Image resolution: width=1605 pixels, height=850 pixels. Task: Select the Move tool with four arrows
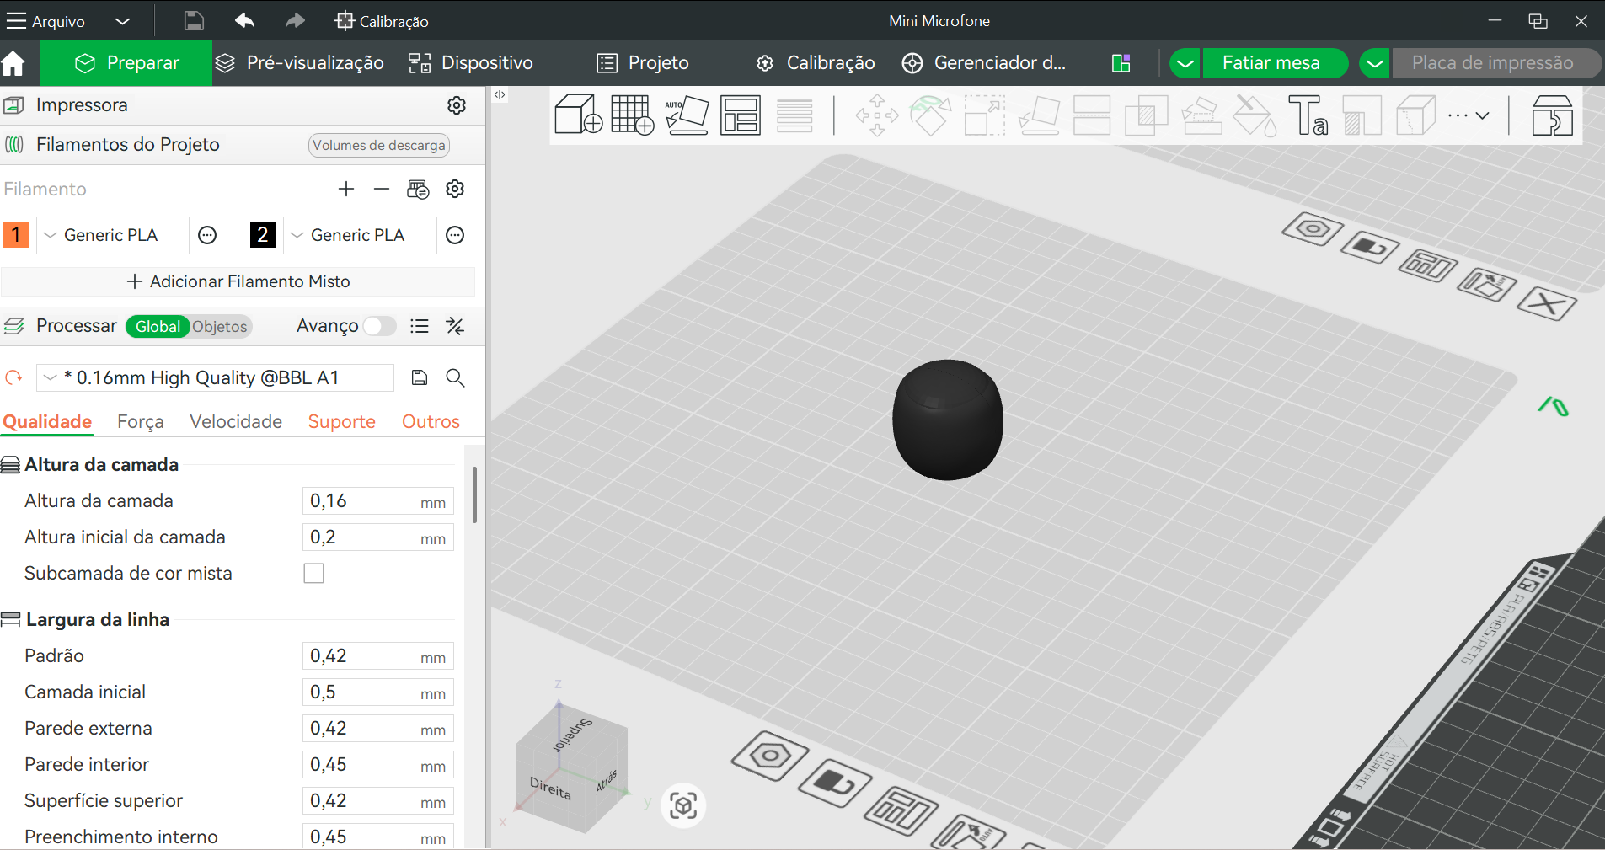click(877, 115)
